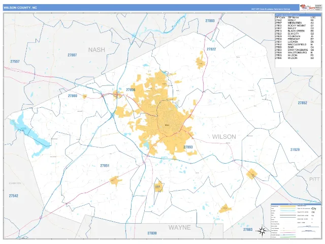This screenshot has height=244, width=325.
Task: Click the JOHNSTON county label
Action: [x=15, y=184]
